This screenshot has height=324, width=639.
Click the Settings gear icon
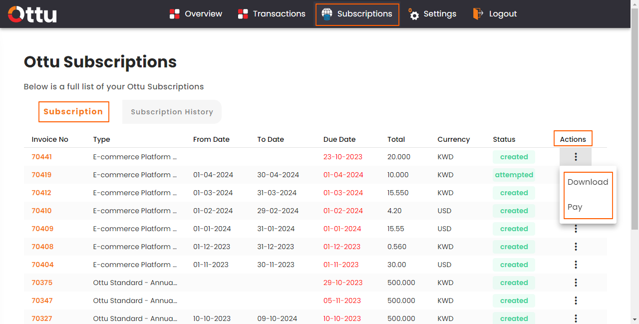coord(413,14)
